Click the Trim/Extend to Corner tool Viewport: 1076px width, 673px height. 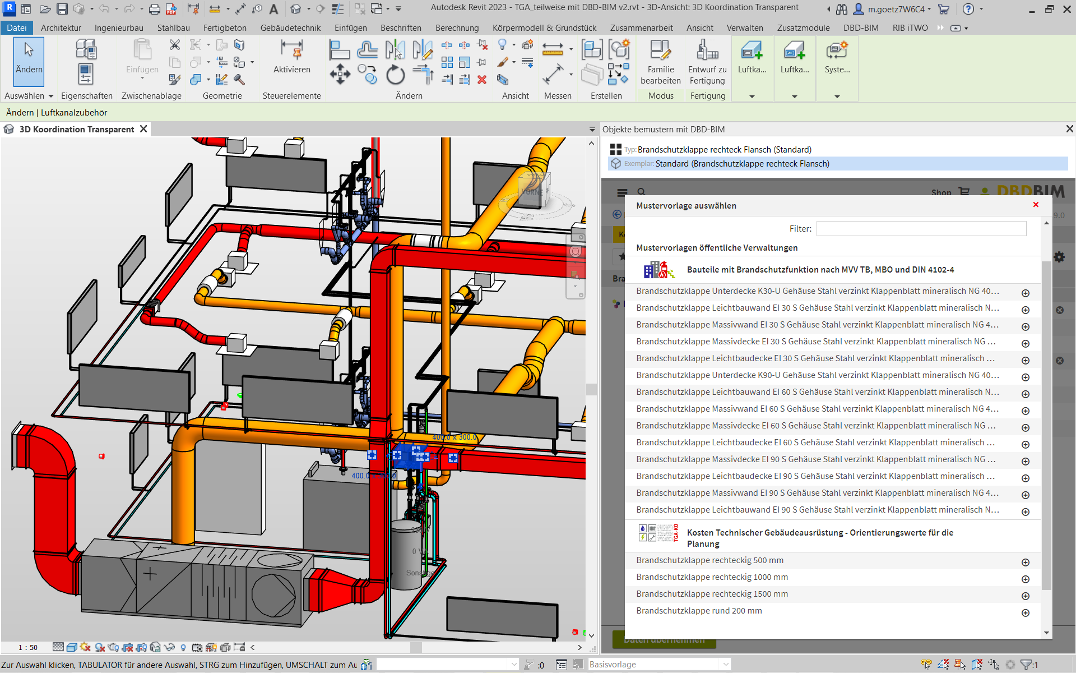coord(423,74)
